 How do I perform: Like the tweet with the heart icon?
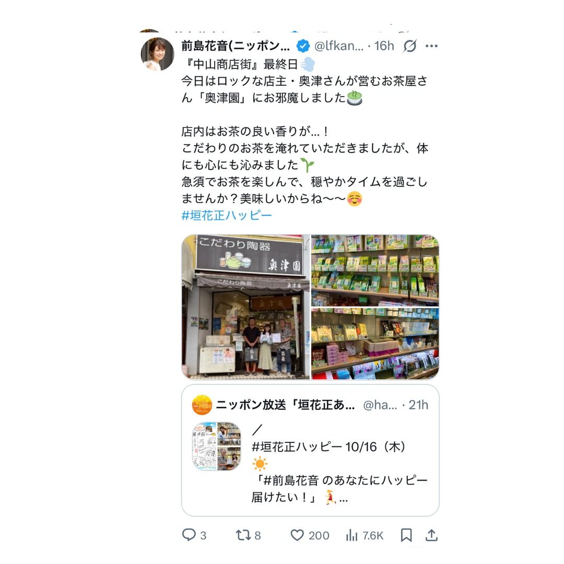(x=297, y=535)
